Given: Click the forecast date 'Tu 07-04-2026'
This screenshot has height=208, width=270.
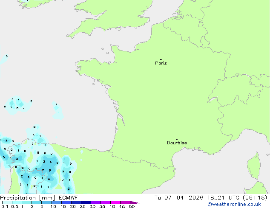Looking at the screenshot, I should click(x=179, y=198).
